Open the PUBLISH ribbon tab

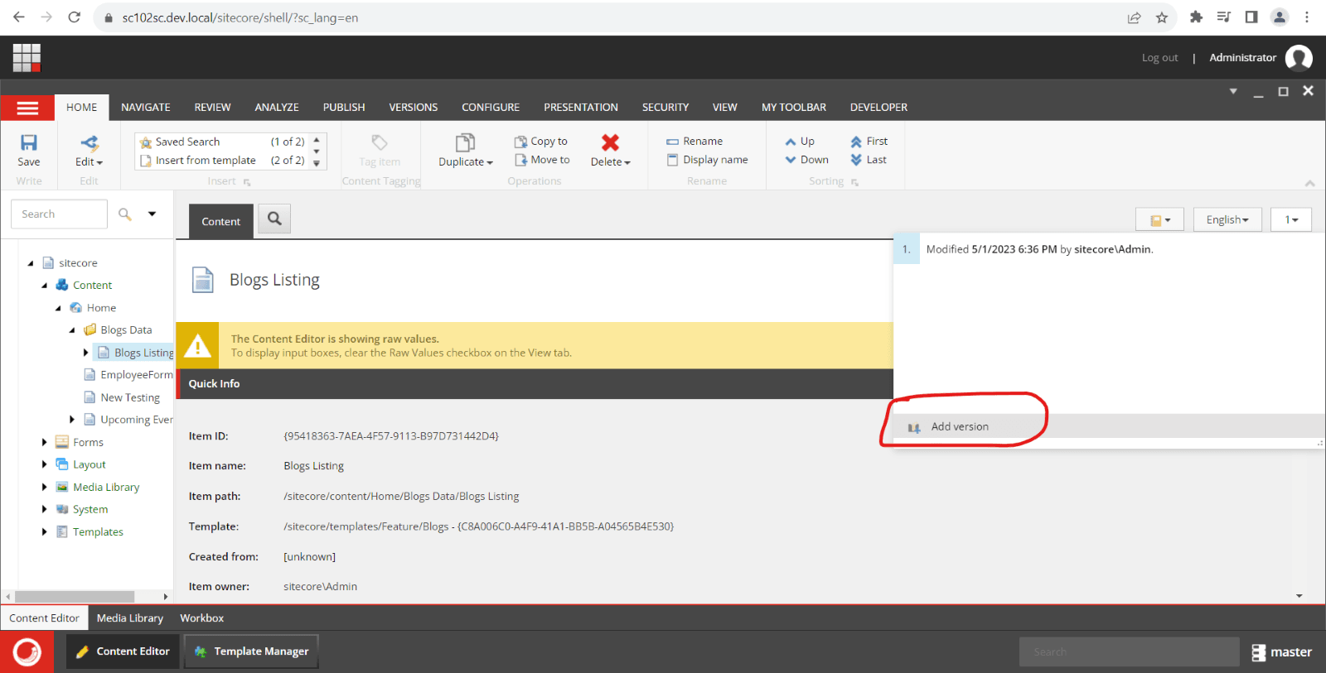tap(344, 108)
